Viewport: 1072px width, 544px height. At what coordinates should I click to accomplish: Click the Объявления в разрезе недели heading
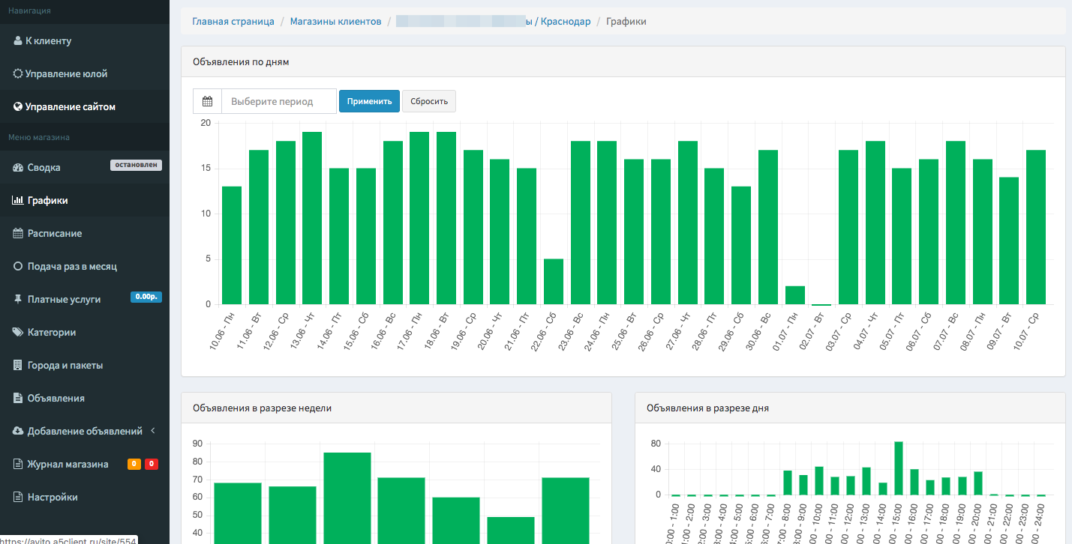tap(262, 408)
